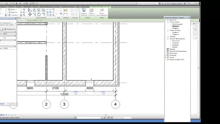Open the Ведомости/Спецификации node
220x124 pixels.
(178, 51)
